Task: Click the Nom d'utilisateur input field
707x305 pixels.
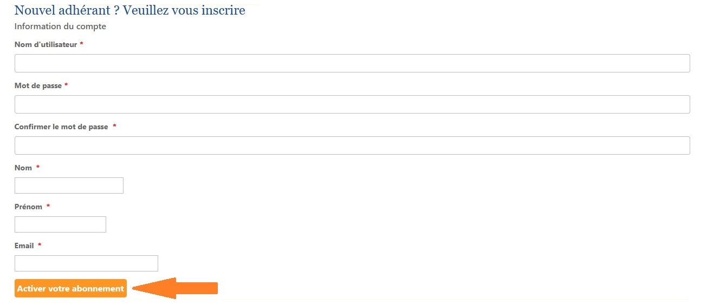Action: [352, 63]
